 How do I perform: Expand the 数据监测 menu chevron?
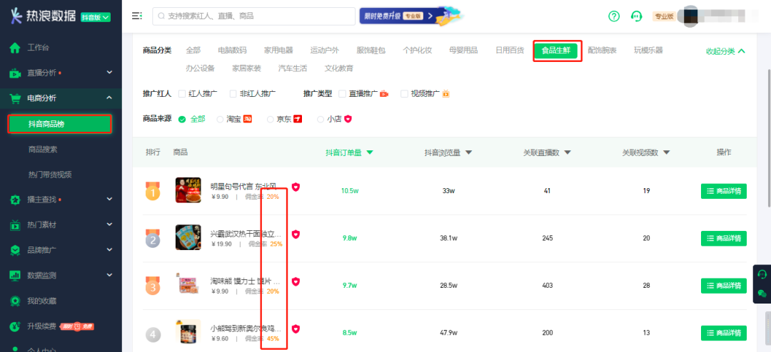109,276
